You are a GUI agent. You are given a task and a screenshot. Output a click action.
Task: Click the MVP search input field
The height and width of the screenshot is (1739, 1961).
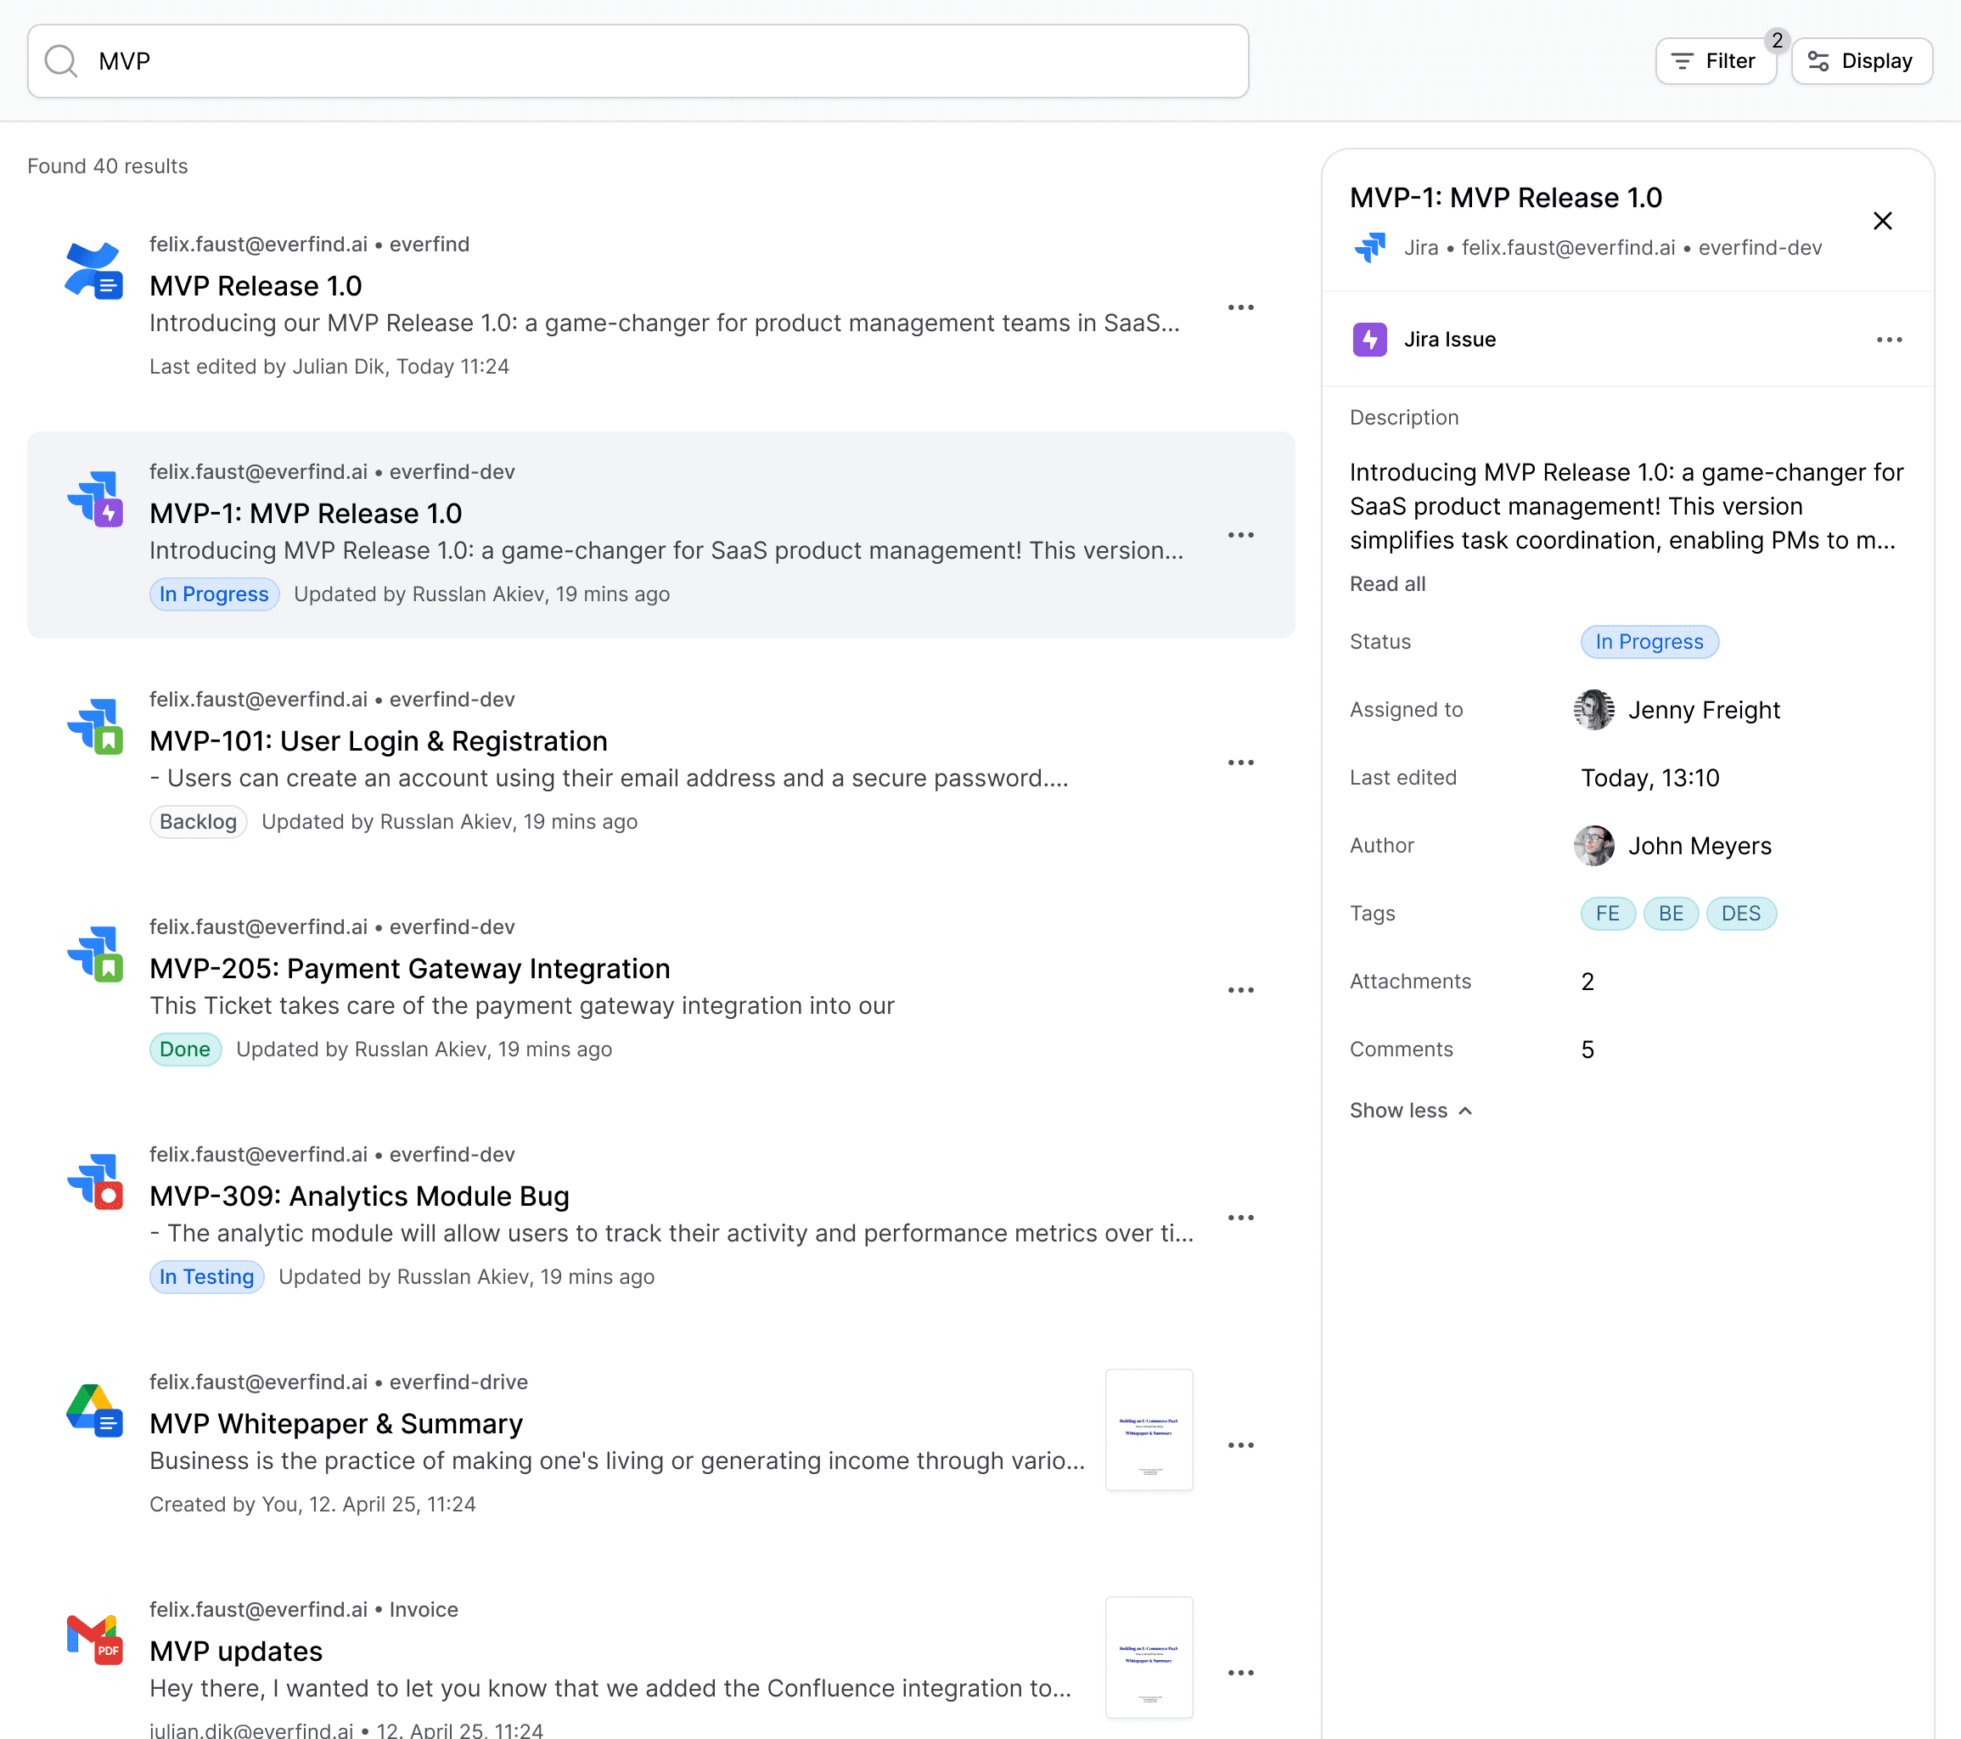[x=638, y=61]
